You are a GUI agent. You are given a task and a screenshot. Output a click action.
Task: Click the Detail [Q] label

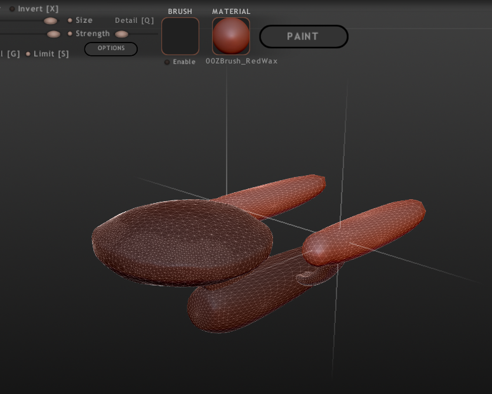135,20
